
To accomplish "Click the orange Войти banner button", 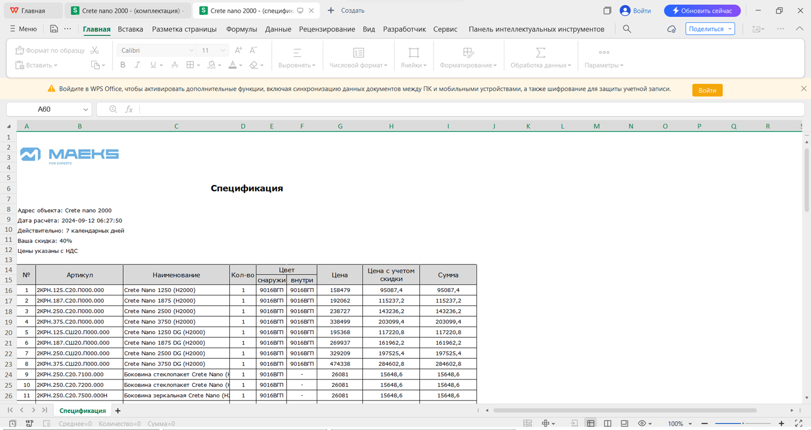I will (707, 90).
